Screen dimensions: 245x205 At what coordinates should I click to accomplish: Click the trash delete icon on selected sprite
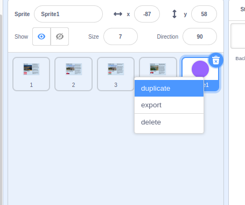[x=216, y=60]
